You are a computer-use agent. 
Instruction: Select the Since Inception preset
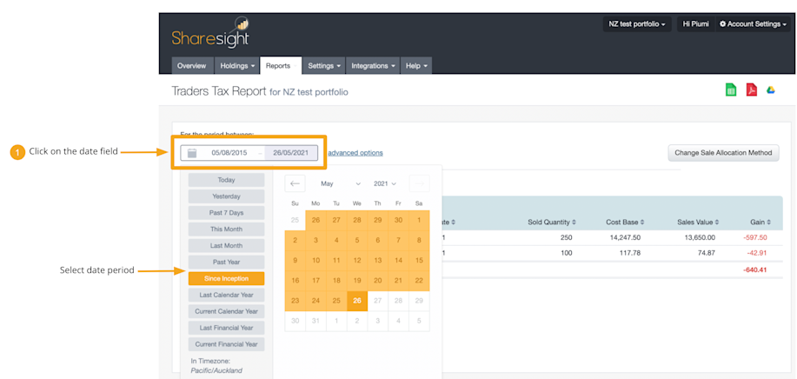point(226,278)
